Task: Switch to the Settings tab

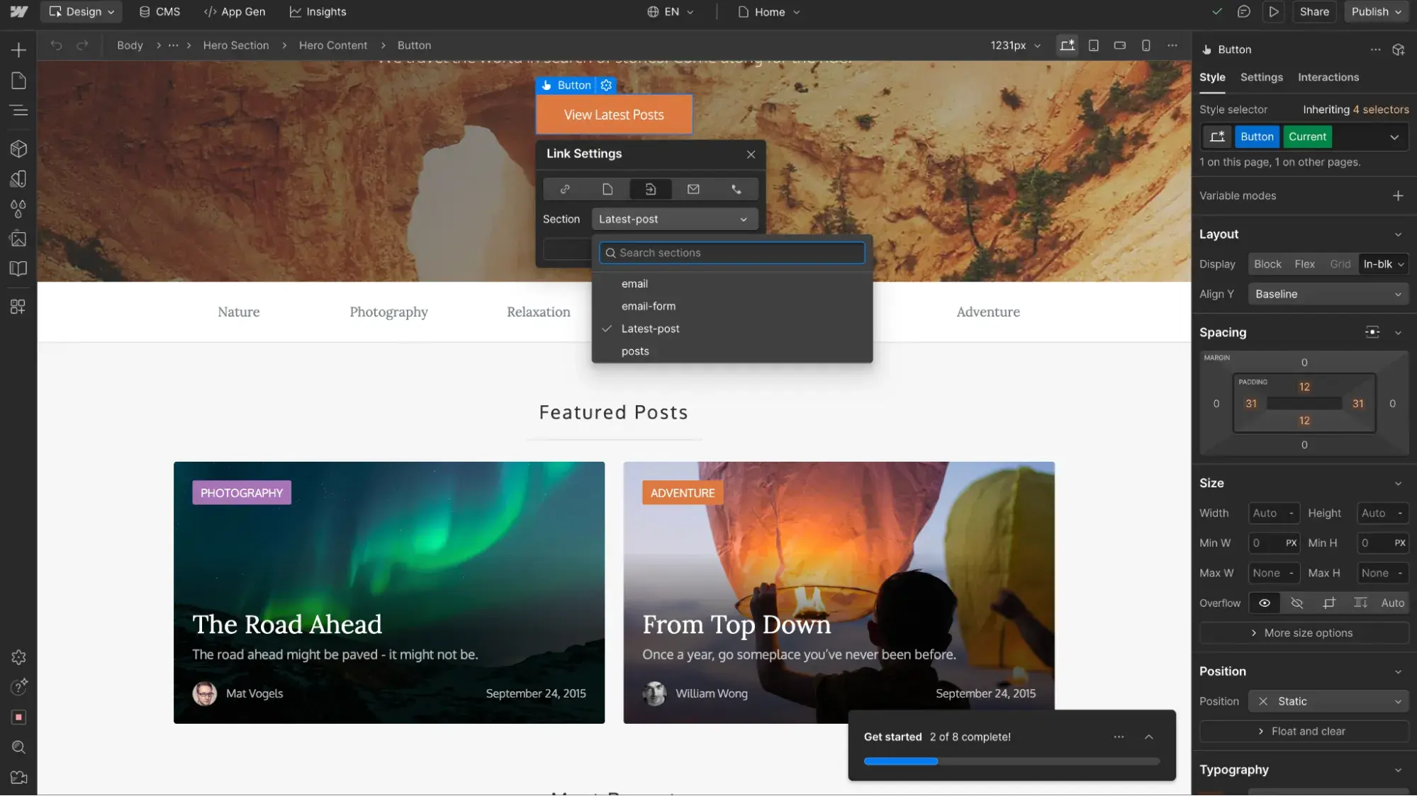Action: pyautogui.click(x=1262, y=77)
